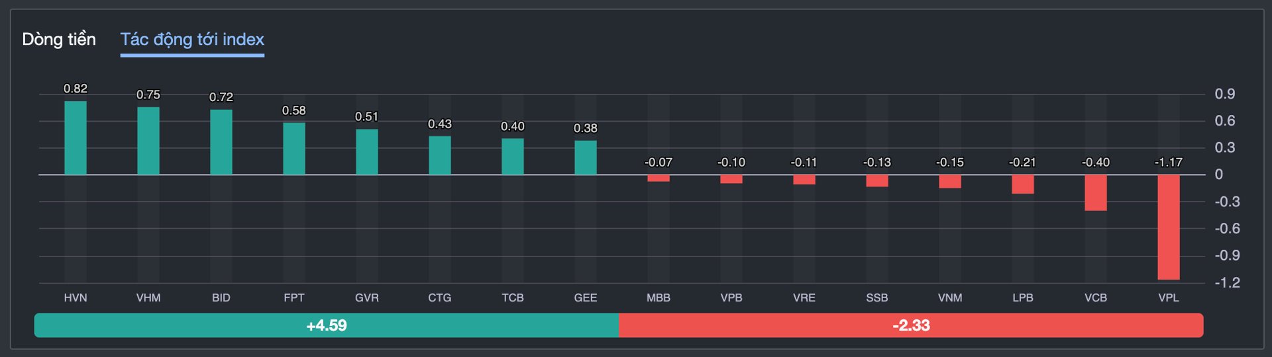
Task: Click the -1.2 axis label
Action: (1228, 282)
